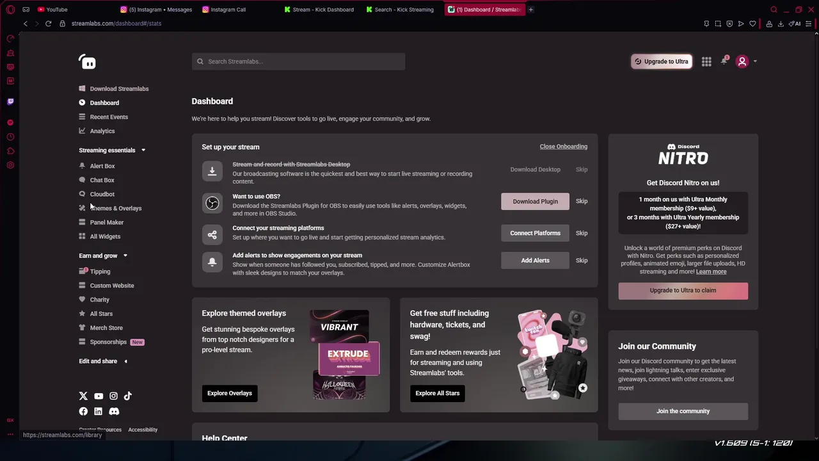
Task: Collapse Earn and grow section
Action: 103,255
